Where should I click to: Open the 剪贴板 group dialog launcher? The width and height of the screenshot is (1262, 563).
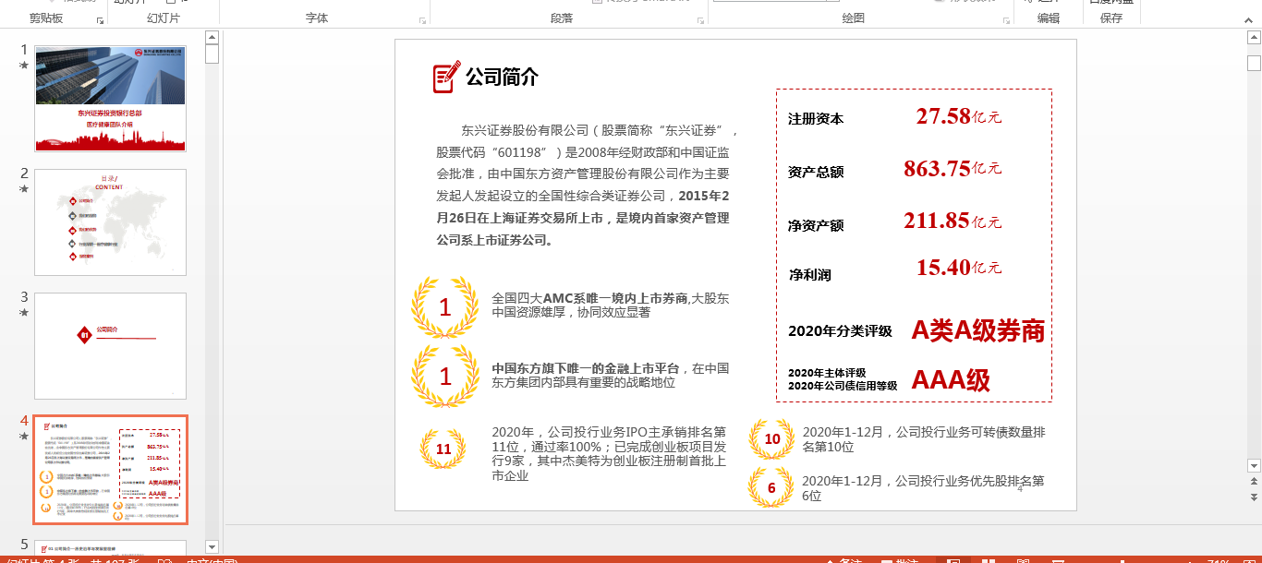click(x=100, y=20)
